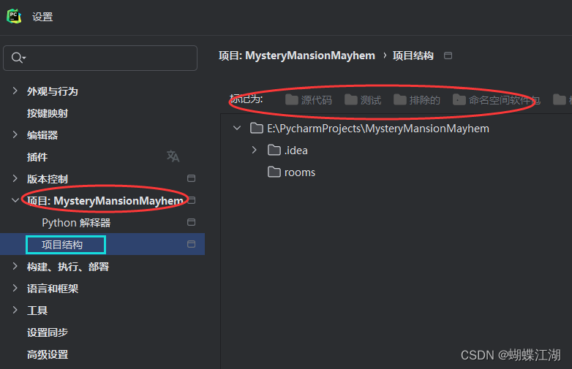This screenshot has height=369, width=572.
Task: Click the project-level icon on the 项目结构 row
Action: [192, 244]
